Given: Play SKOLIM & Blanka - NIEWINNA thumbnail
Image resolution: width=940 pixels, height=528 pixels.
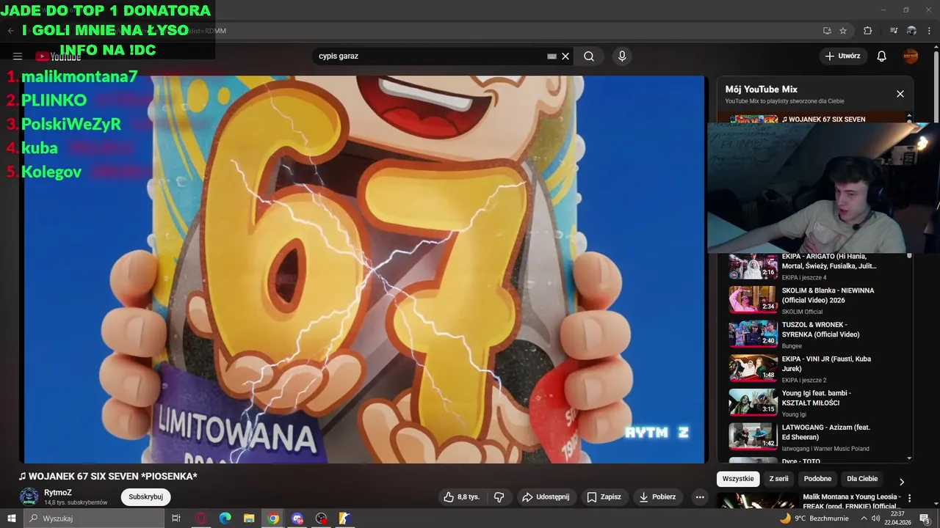Looking at the screenshot, I should [753, 300].
